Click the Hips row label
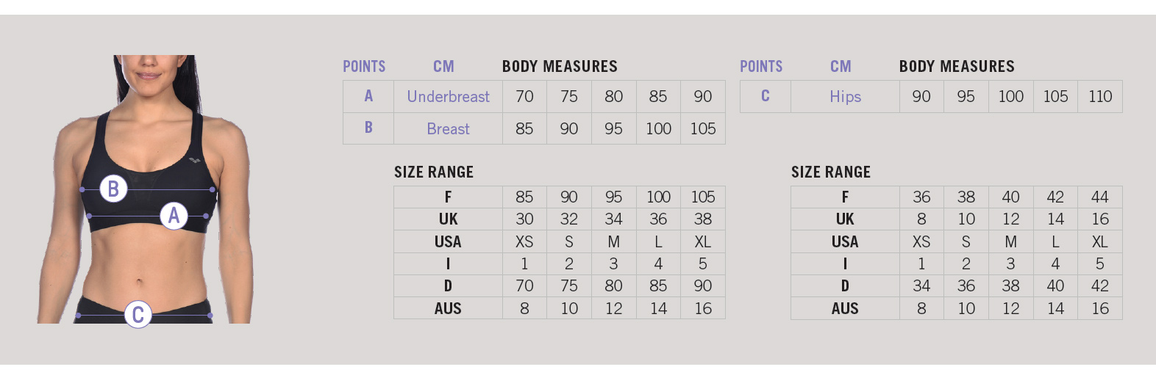1156x386 pixels. coord(845,96)
